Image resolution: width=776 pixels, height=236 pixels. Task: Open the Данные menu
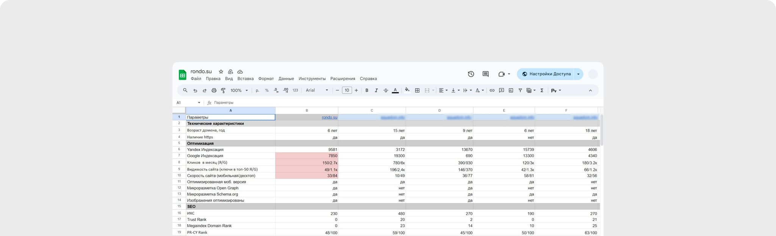coord(286,79)
